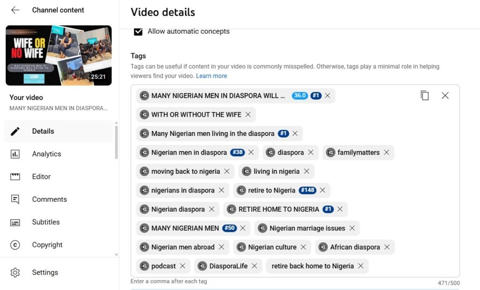
Task: Open the Analytics section
Action: coord(46,154)
